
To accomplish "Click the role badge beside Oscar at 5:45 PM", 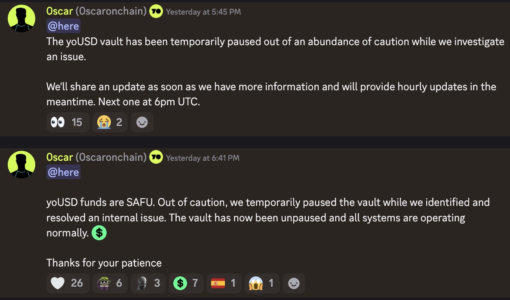I will pos(156,12).
